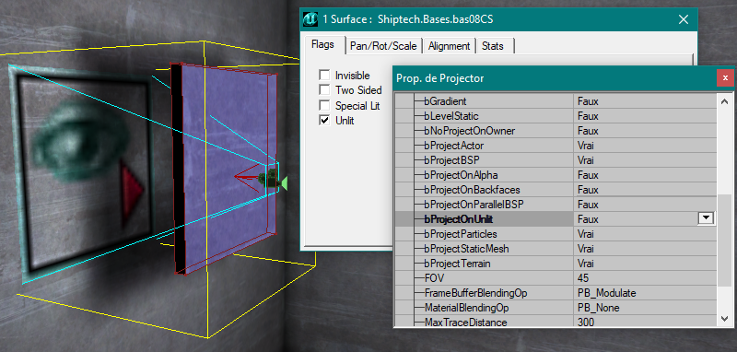The width and height of the screenshot is (737, 352).
Task: Click the Faux value of bGradient
Action: (588, 101)
